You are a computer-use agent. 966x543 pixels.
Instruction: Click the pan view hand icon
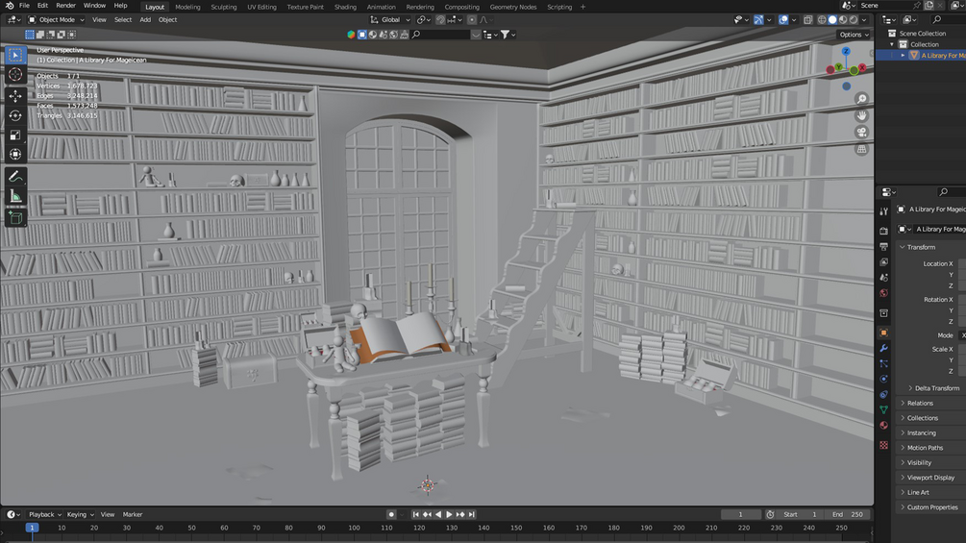coord(861,115)
